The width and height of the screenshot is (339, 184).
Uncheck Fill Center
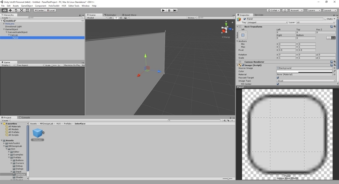(x=278, y=84)
